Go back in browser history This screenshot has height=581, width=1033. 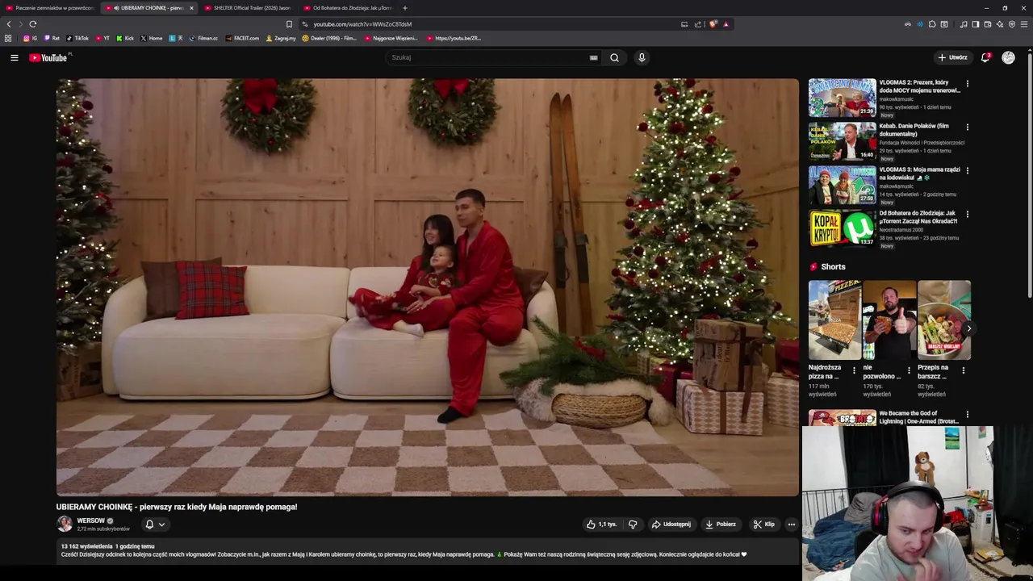click(x=9, y=24)
